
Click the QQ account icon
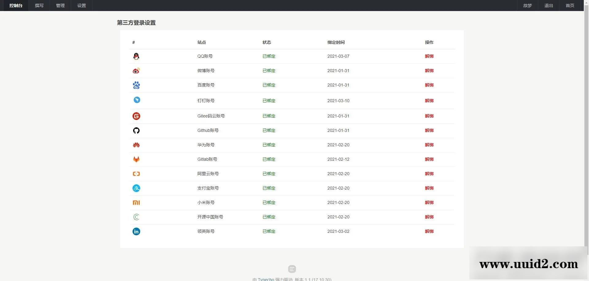tap(136, 56)
